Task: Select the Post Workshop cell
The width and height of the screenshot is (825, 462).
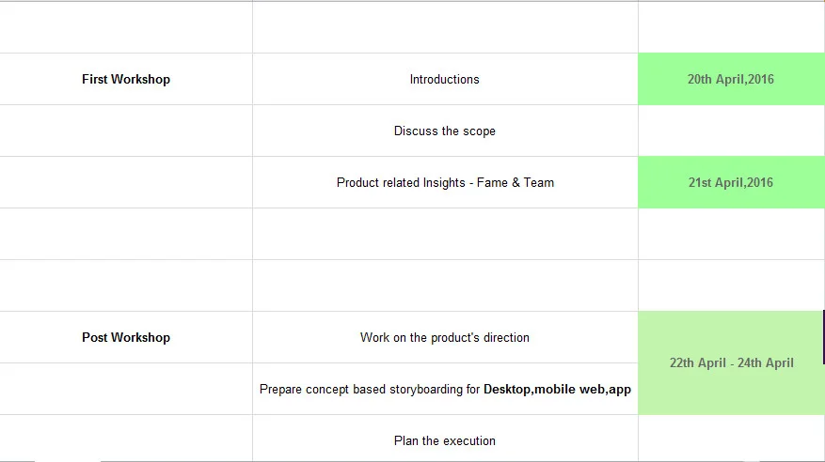Action: (x=126, y=337)
